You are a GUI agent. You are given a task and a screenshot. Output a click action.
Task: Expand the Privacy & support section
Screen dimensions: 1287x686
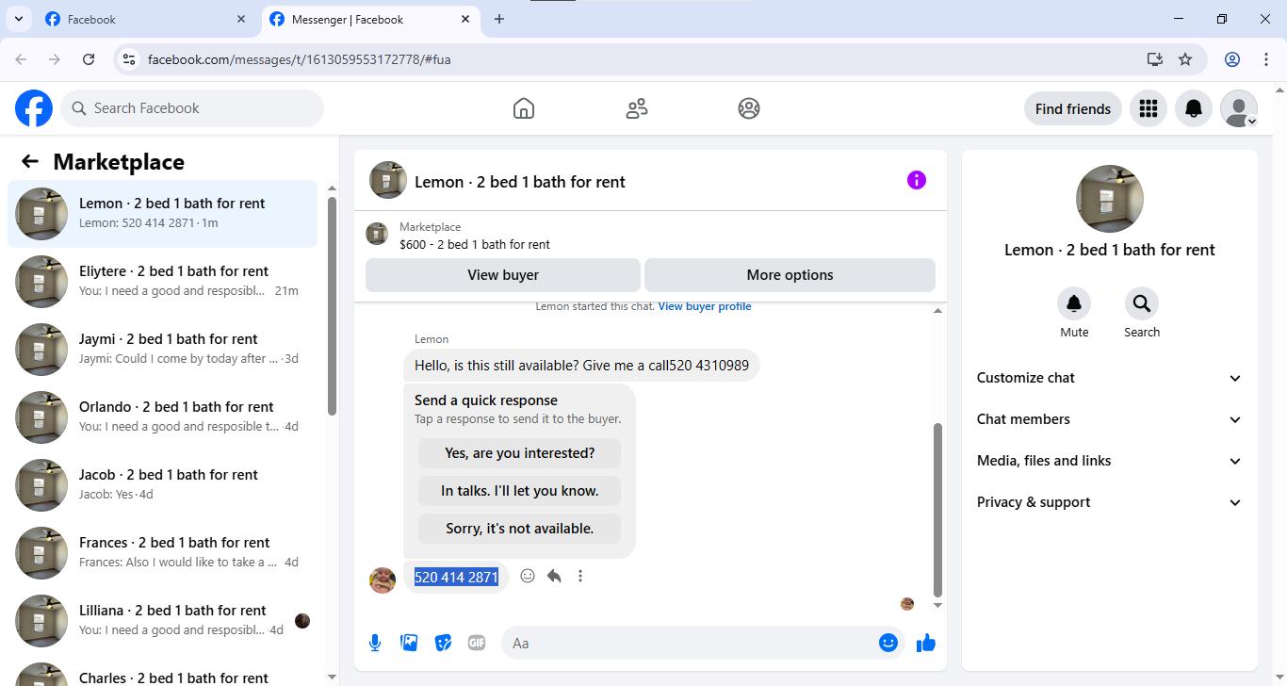[1110, 502]
